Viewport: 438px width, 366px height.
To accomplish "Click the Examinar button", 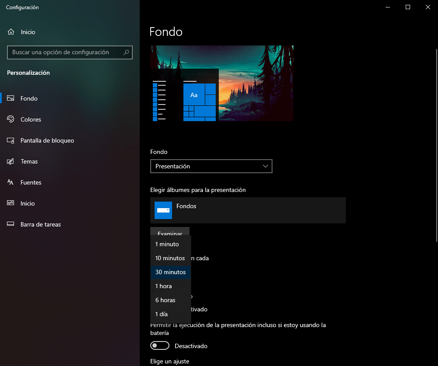I will pos(170,231).
